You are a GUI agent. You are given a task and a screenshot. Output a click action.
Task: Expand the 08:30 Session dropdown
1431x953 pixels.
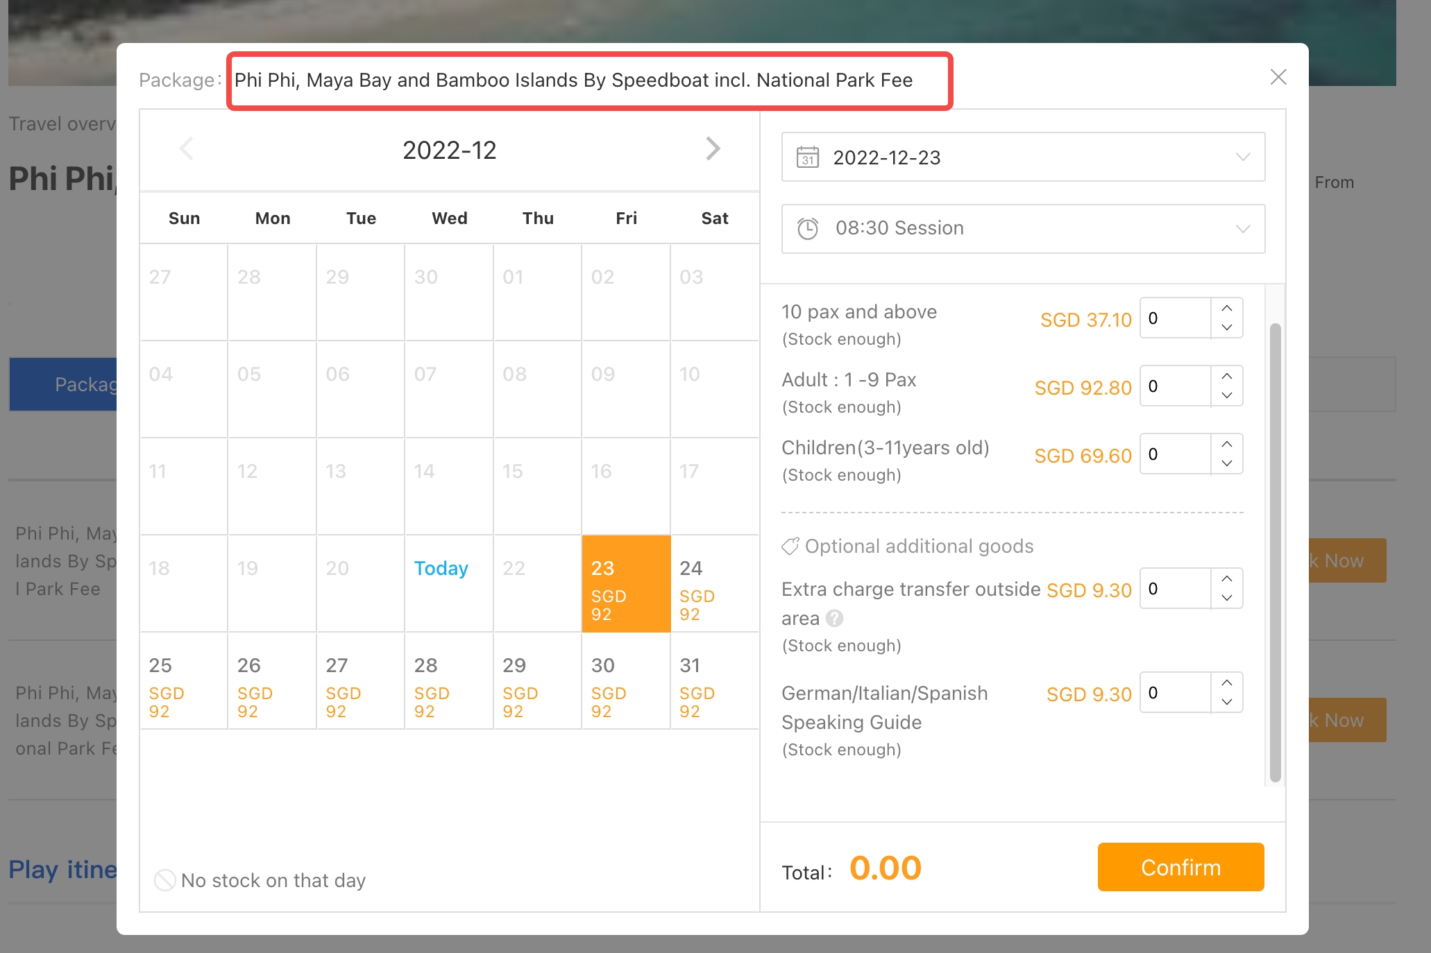click(1242, 229)
